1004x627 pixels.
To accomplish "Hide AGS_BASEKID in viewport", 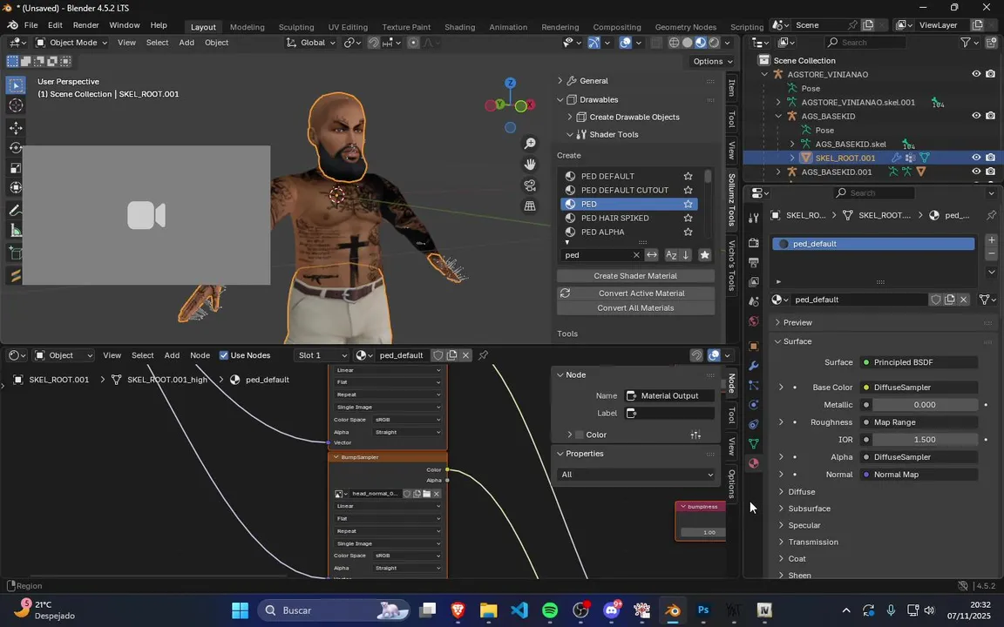I will tap(976, 116).
